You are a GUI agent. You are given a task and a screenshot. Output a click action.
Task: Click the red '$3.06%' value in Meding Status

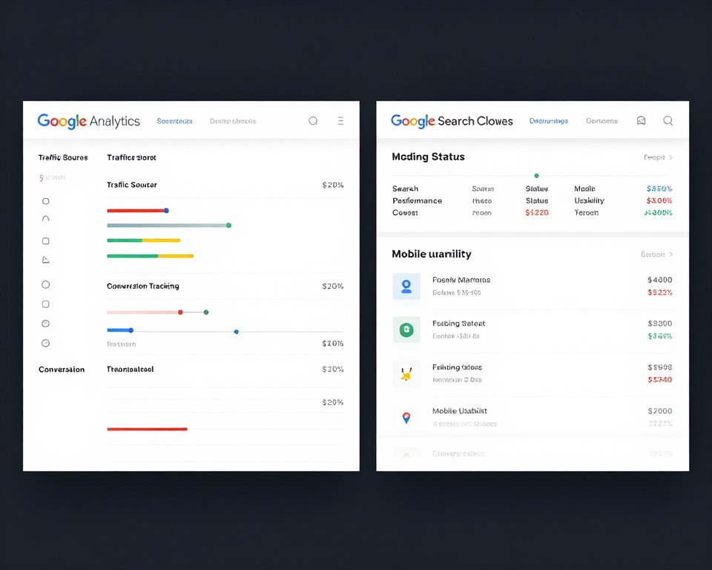[659, 201]
